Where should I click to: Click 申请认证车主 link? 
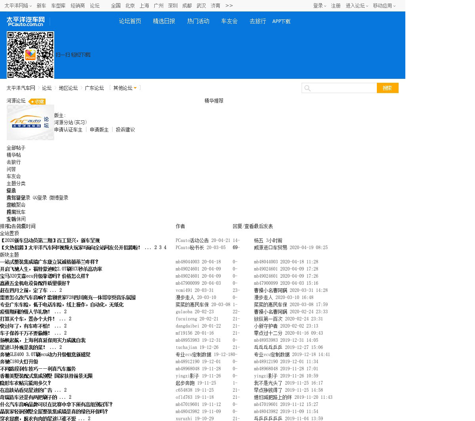click(68, 130)
